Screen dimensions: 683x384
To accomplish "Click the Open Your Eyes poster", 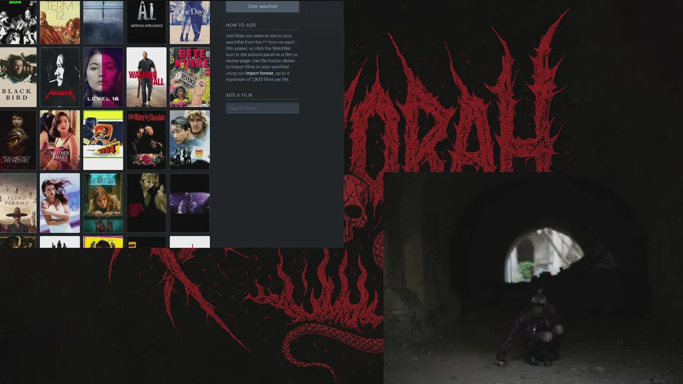I will point(60,203).
